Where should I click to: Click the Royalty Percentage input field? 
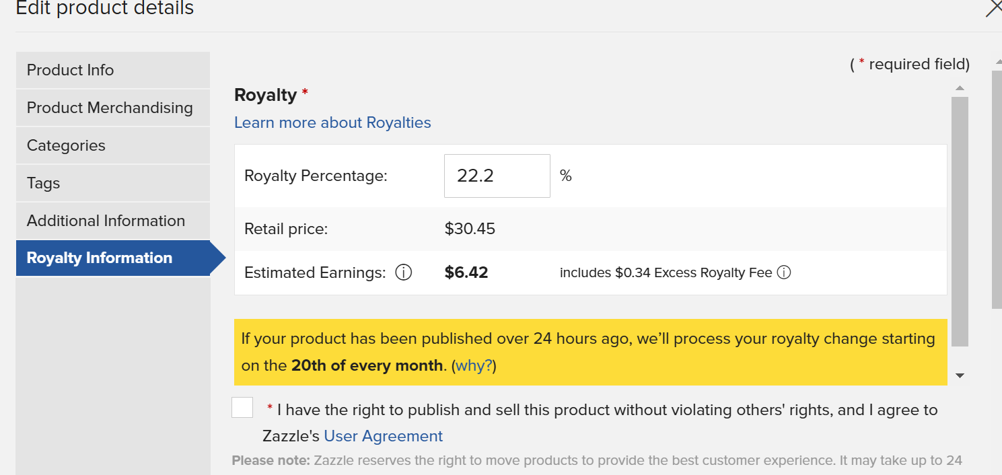(497, 176)
